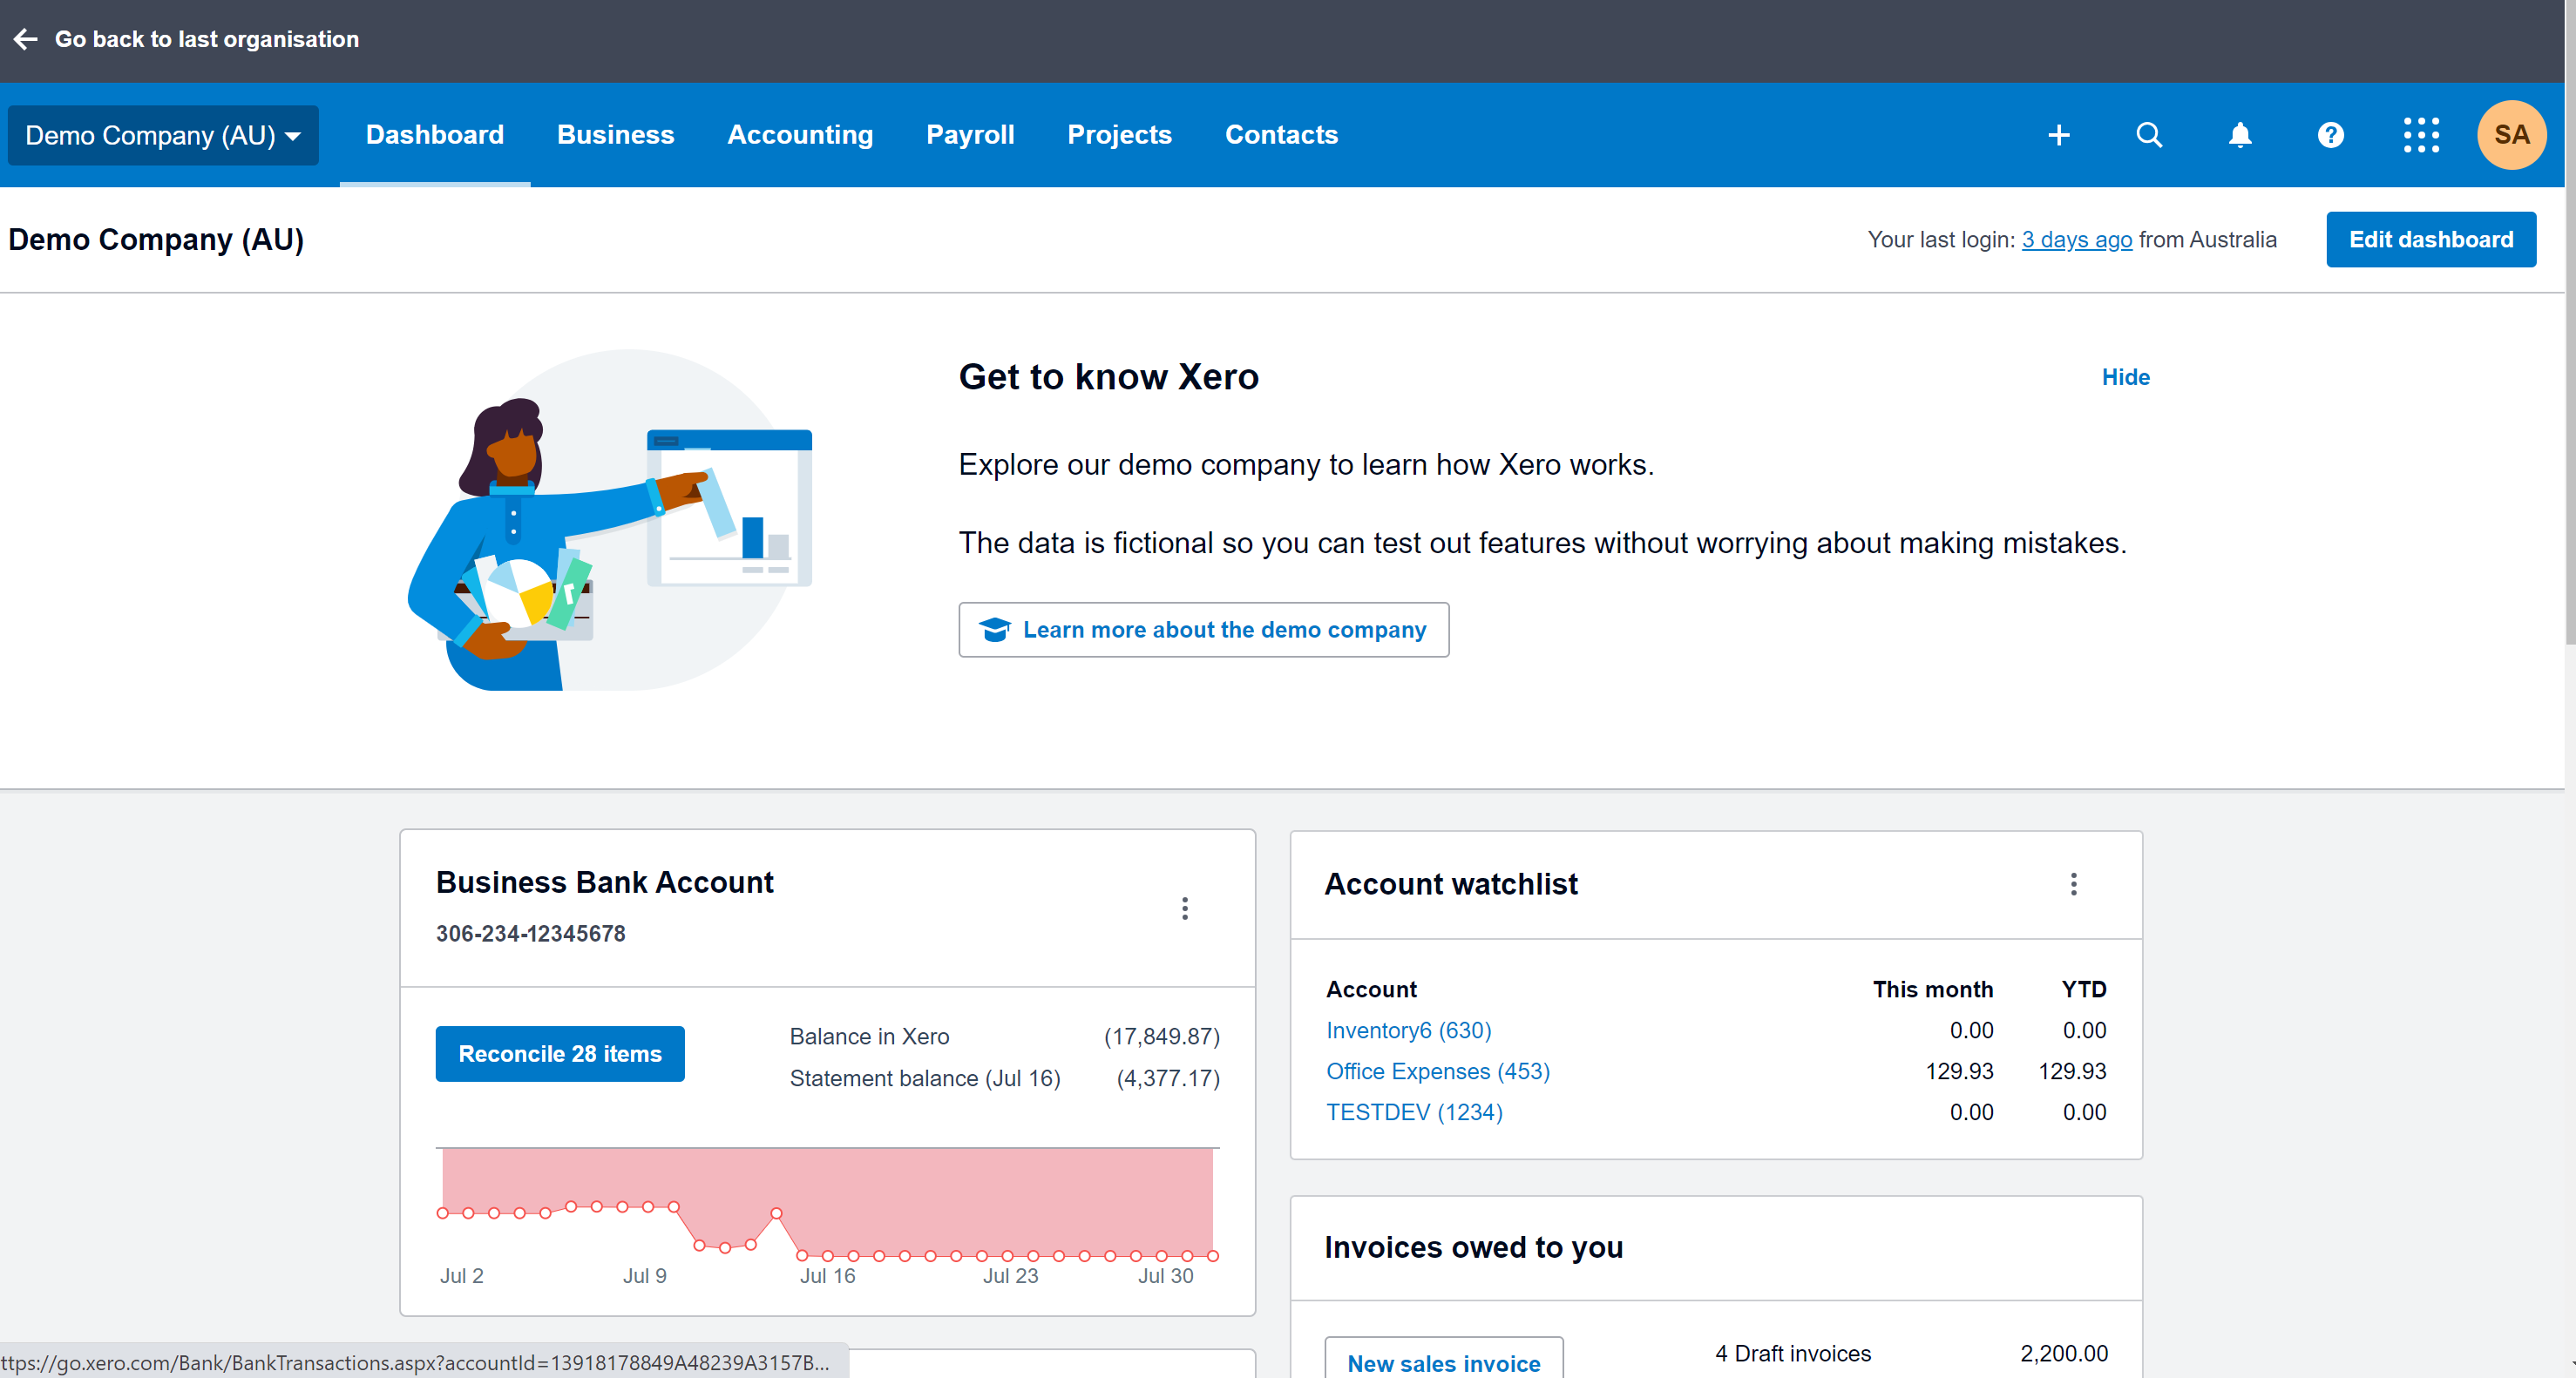Click Office Expenses YTD value 129.93

point(2072,1071)
